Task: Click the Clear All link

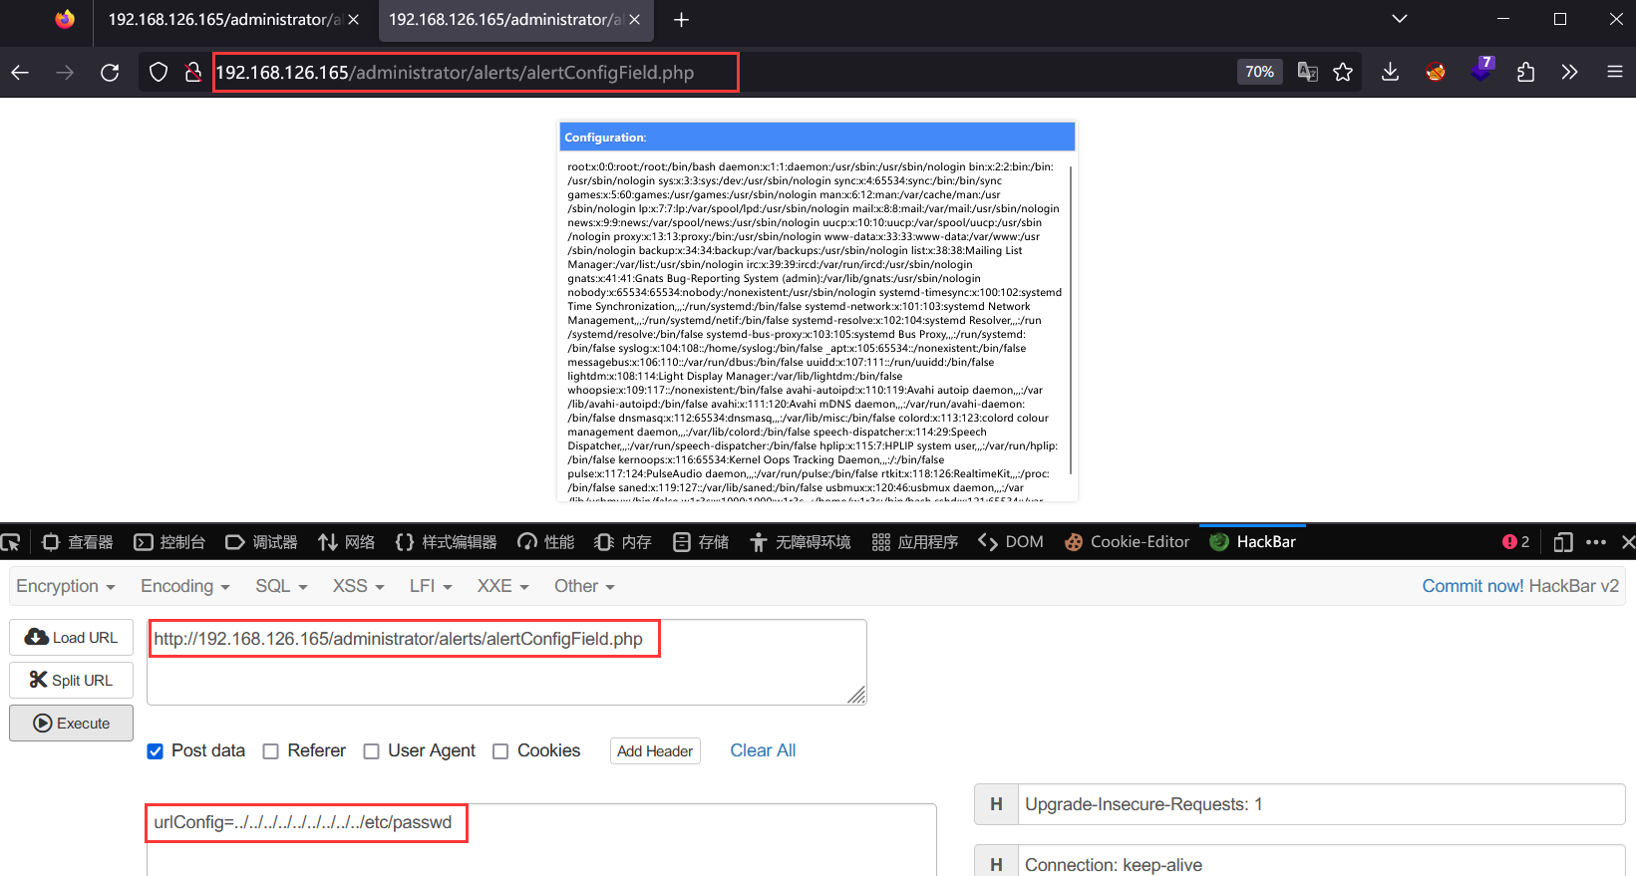Action: tap(763, 750)
